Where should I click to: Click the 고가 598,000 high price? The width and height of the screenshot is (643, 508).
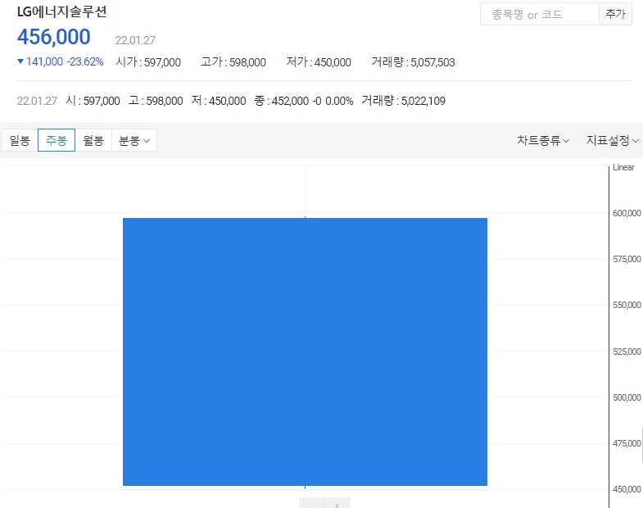click(233, 62)
